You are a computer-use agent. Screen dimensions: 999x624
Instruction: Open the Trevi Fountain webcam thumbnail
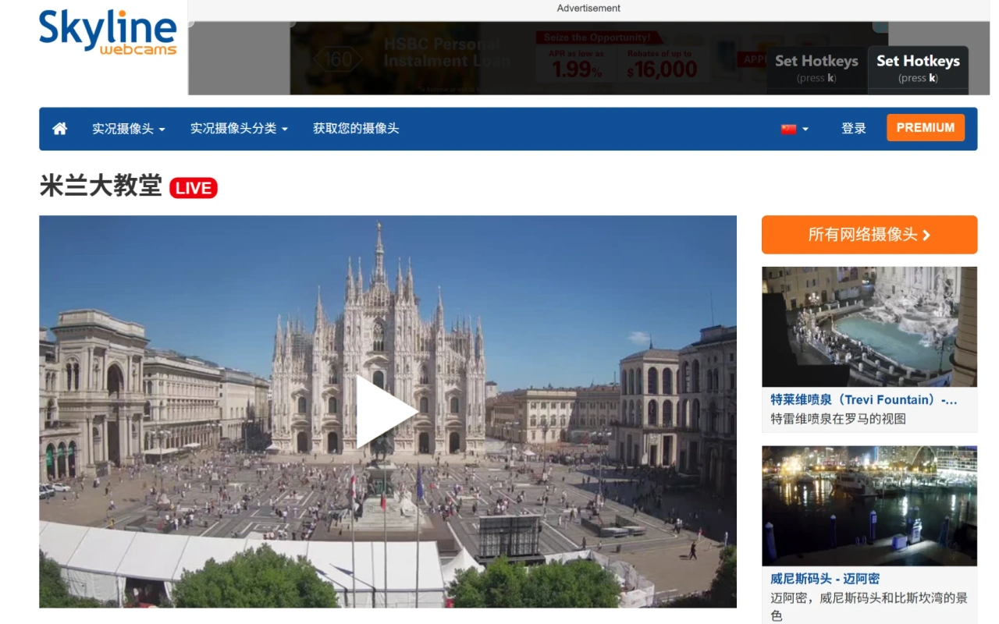coord(869,327)
